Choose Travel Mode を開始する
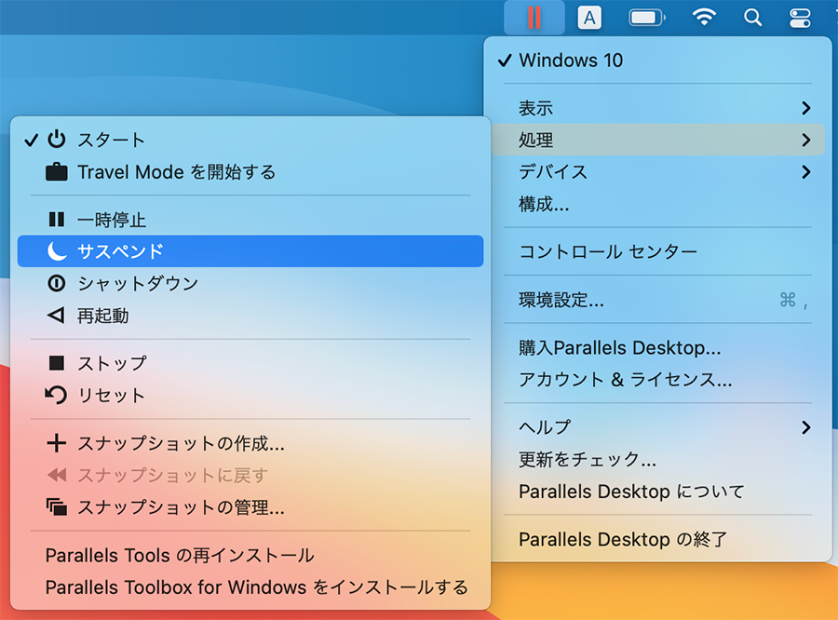The height and width of the screenshot is (620, 838). click(250, 172)
